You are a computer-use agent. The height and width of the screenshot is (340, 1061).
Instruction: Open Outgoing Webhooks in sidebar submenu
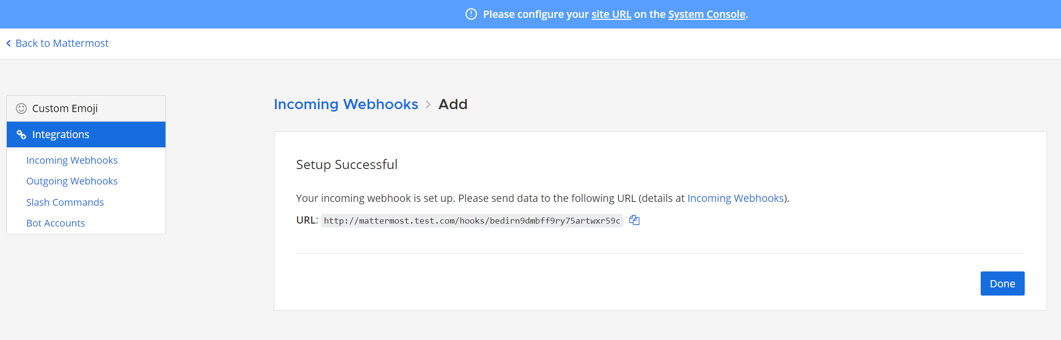72,181
